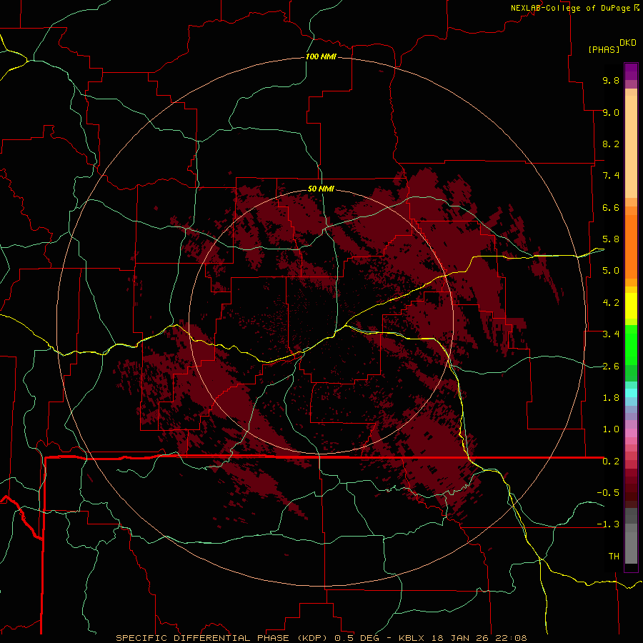Viewport: 643px width, 643px height.
Task: Click the 5.8 legend value
Action: click(x=611, y=239)
